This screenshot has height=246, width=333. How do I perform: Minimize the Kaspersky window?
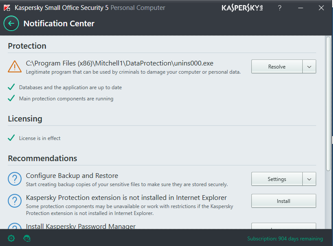pyautogui.click(x=301, y=8)
